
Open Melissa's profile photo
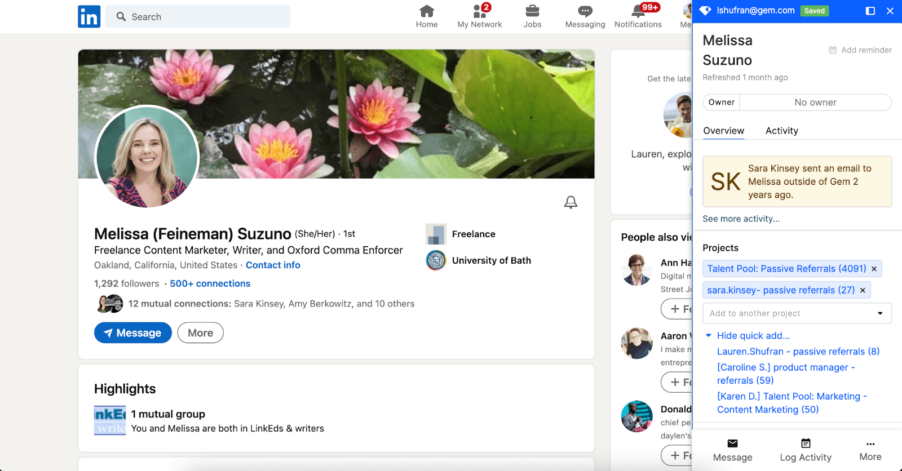147,157
